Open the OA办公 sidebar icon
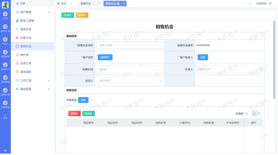The width and height of the screenshot is (278, 155). coord(5,40)
